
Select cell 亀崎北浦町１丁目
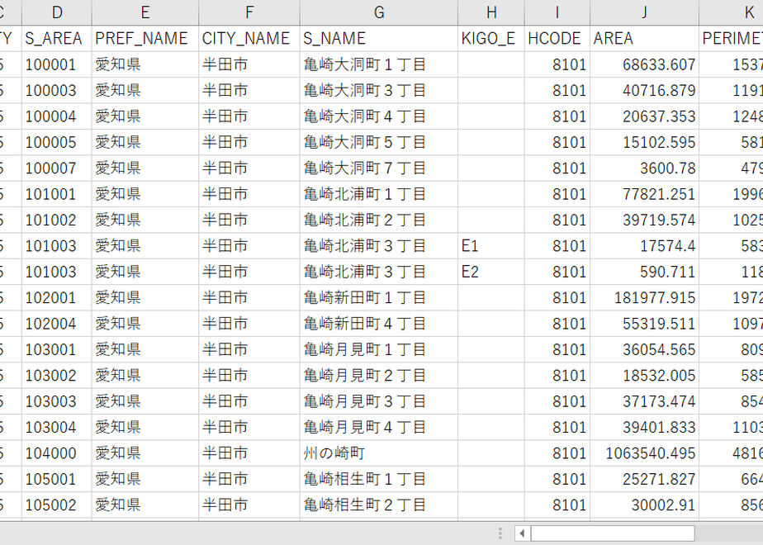coord(378,194)
